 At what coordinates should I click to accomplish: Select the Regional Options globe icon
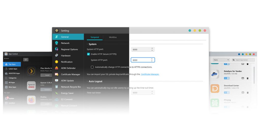[57, 49]
